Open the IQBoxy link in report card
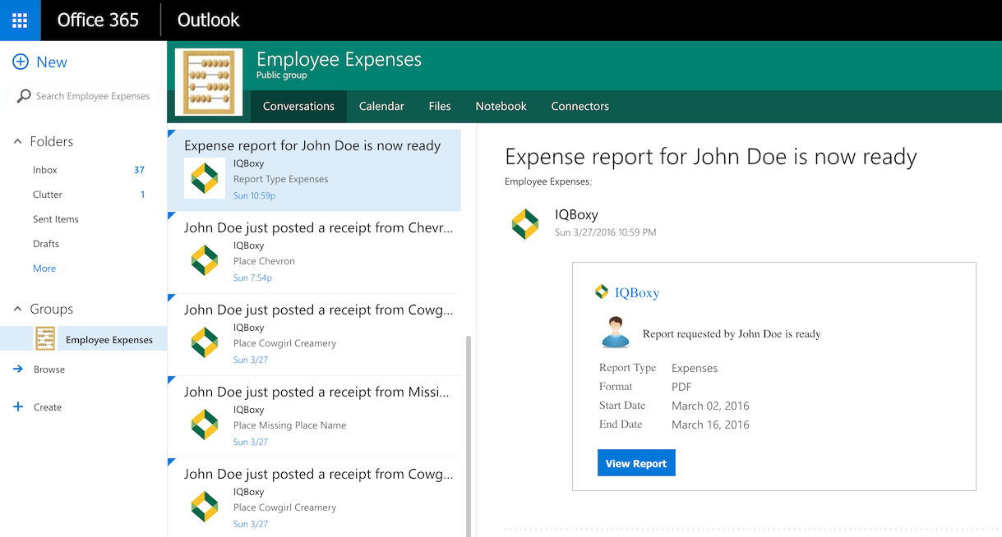The width and height of the screenshot is (1002, 537). pos(637,292)
